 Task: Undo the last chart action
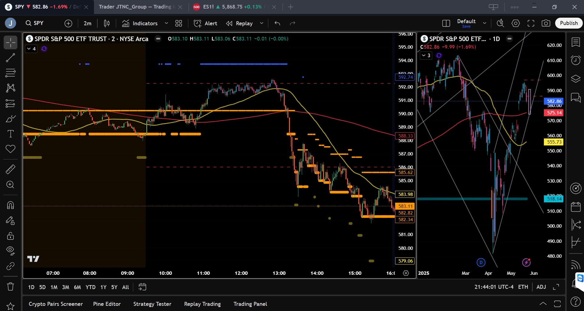[x=277, y=23]
